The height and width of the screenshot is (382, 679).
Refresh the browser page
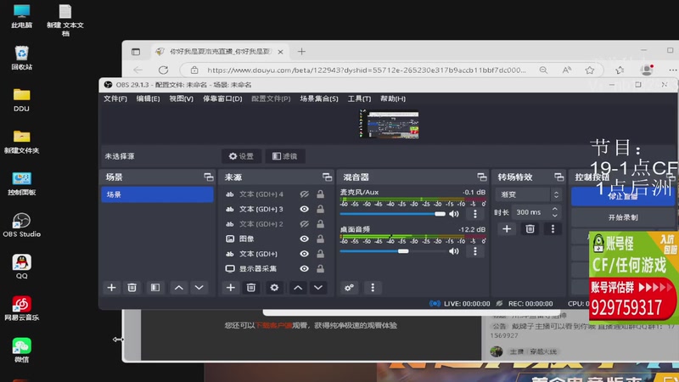click(x=163, y=70)
